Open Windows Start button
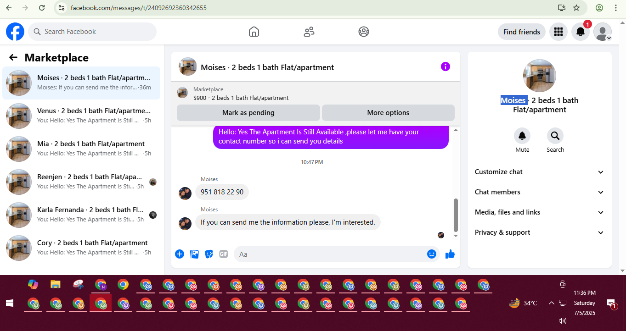 click(x=9, y=303)
